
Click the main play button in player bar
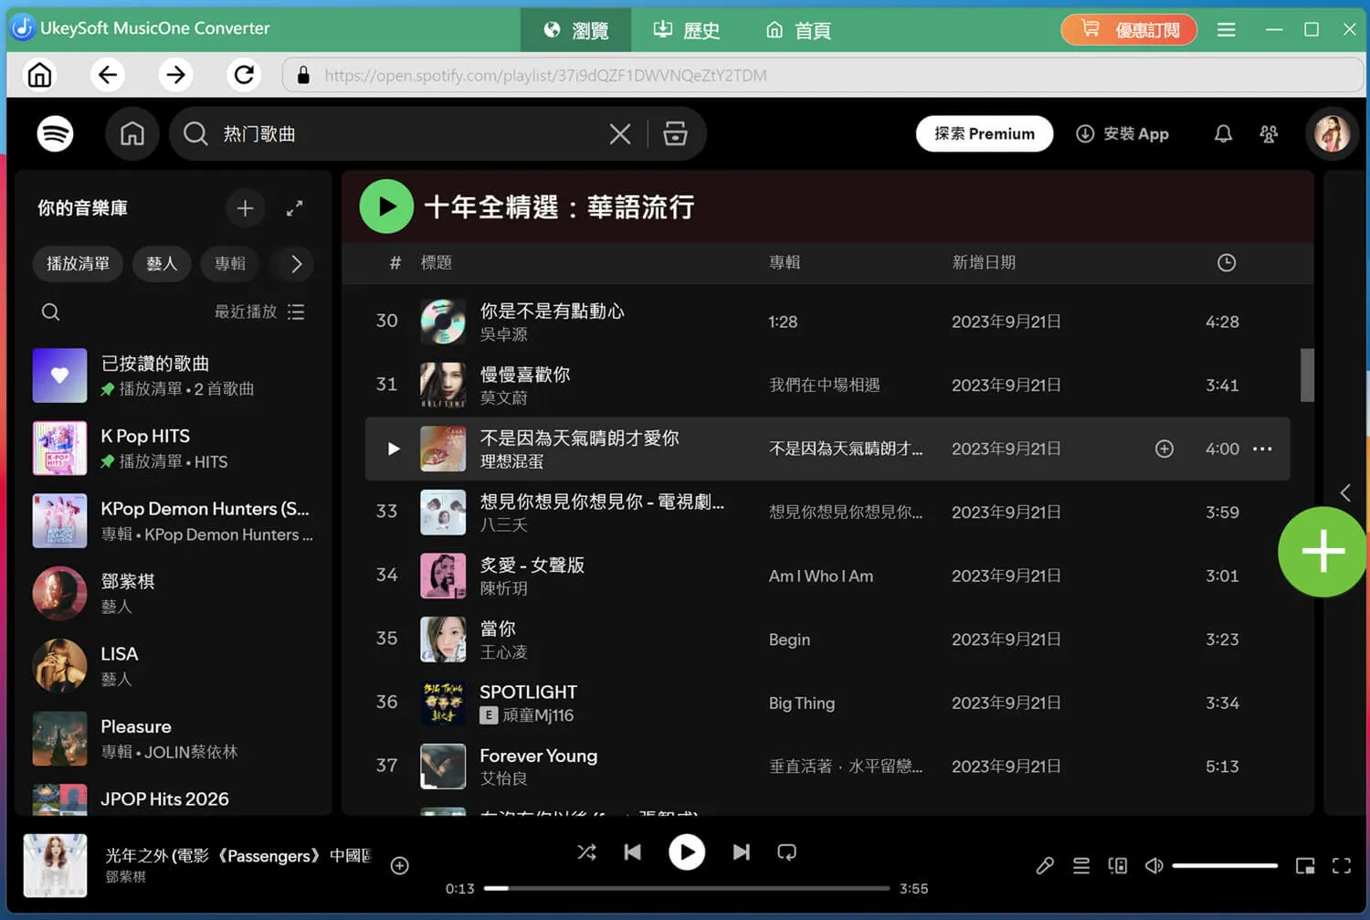pyautogui.click(x=687, y=852)
